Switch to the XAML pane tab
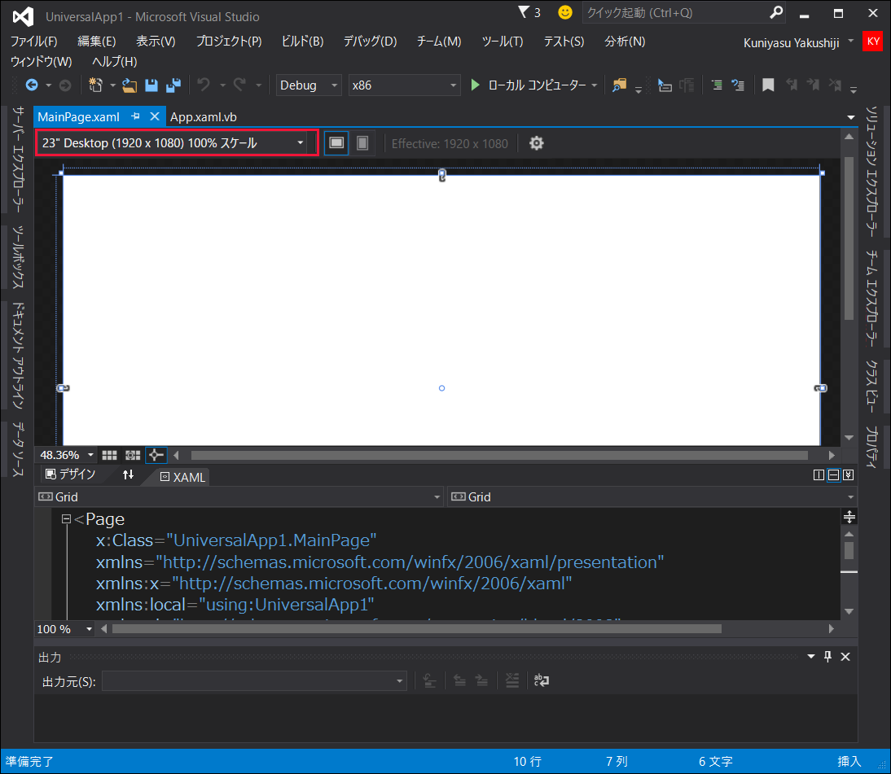 click(183, 477)
